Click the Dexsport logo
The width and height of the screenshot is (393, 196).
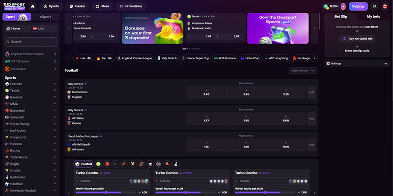[x=14, y=6]
